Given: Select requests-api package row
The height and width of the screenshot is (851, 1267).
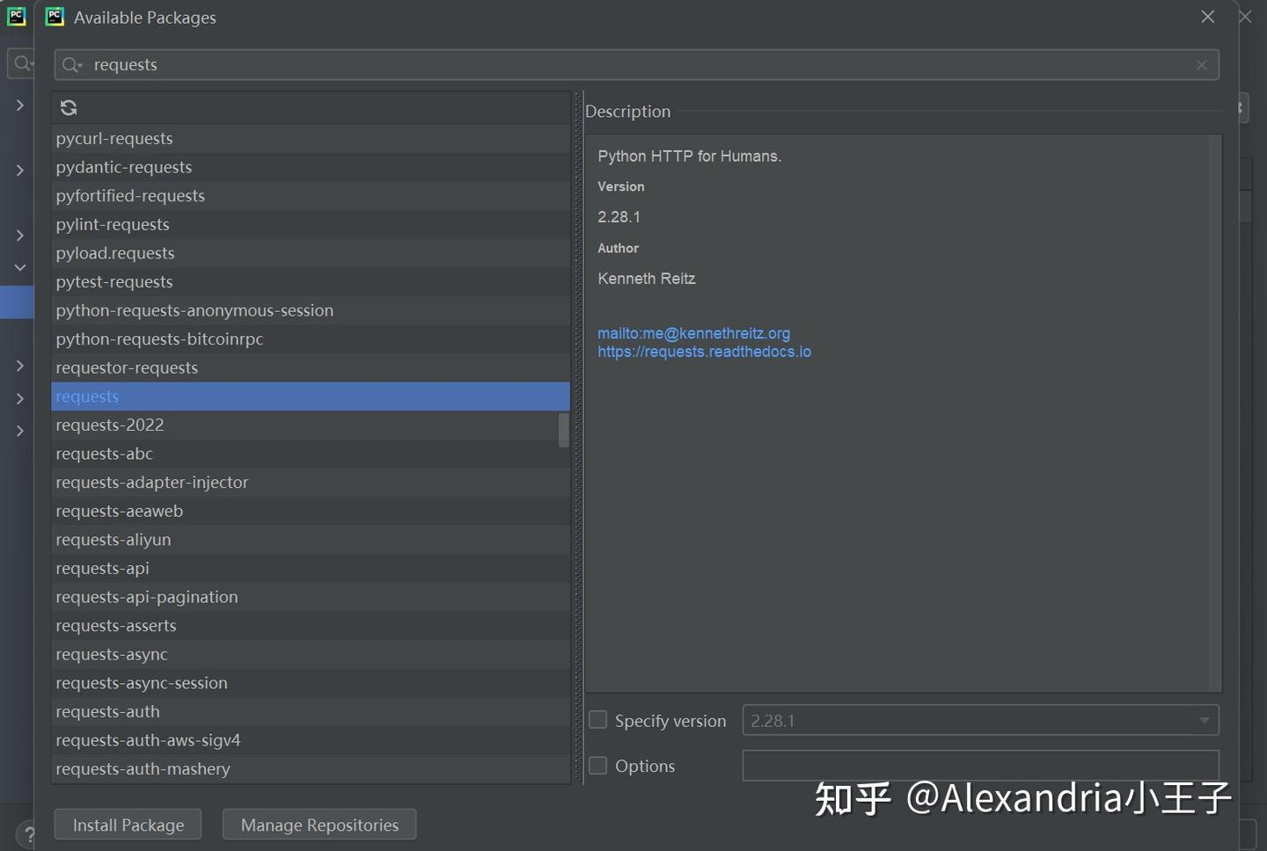Looking at the screenshot, I should tap(311, 568).
